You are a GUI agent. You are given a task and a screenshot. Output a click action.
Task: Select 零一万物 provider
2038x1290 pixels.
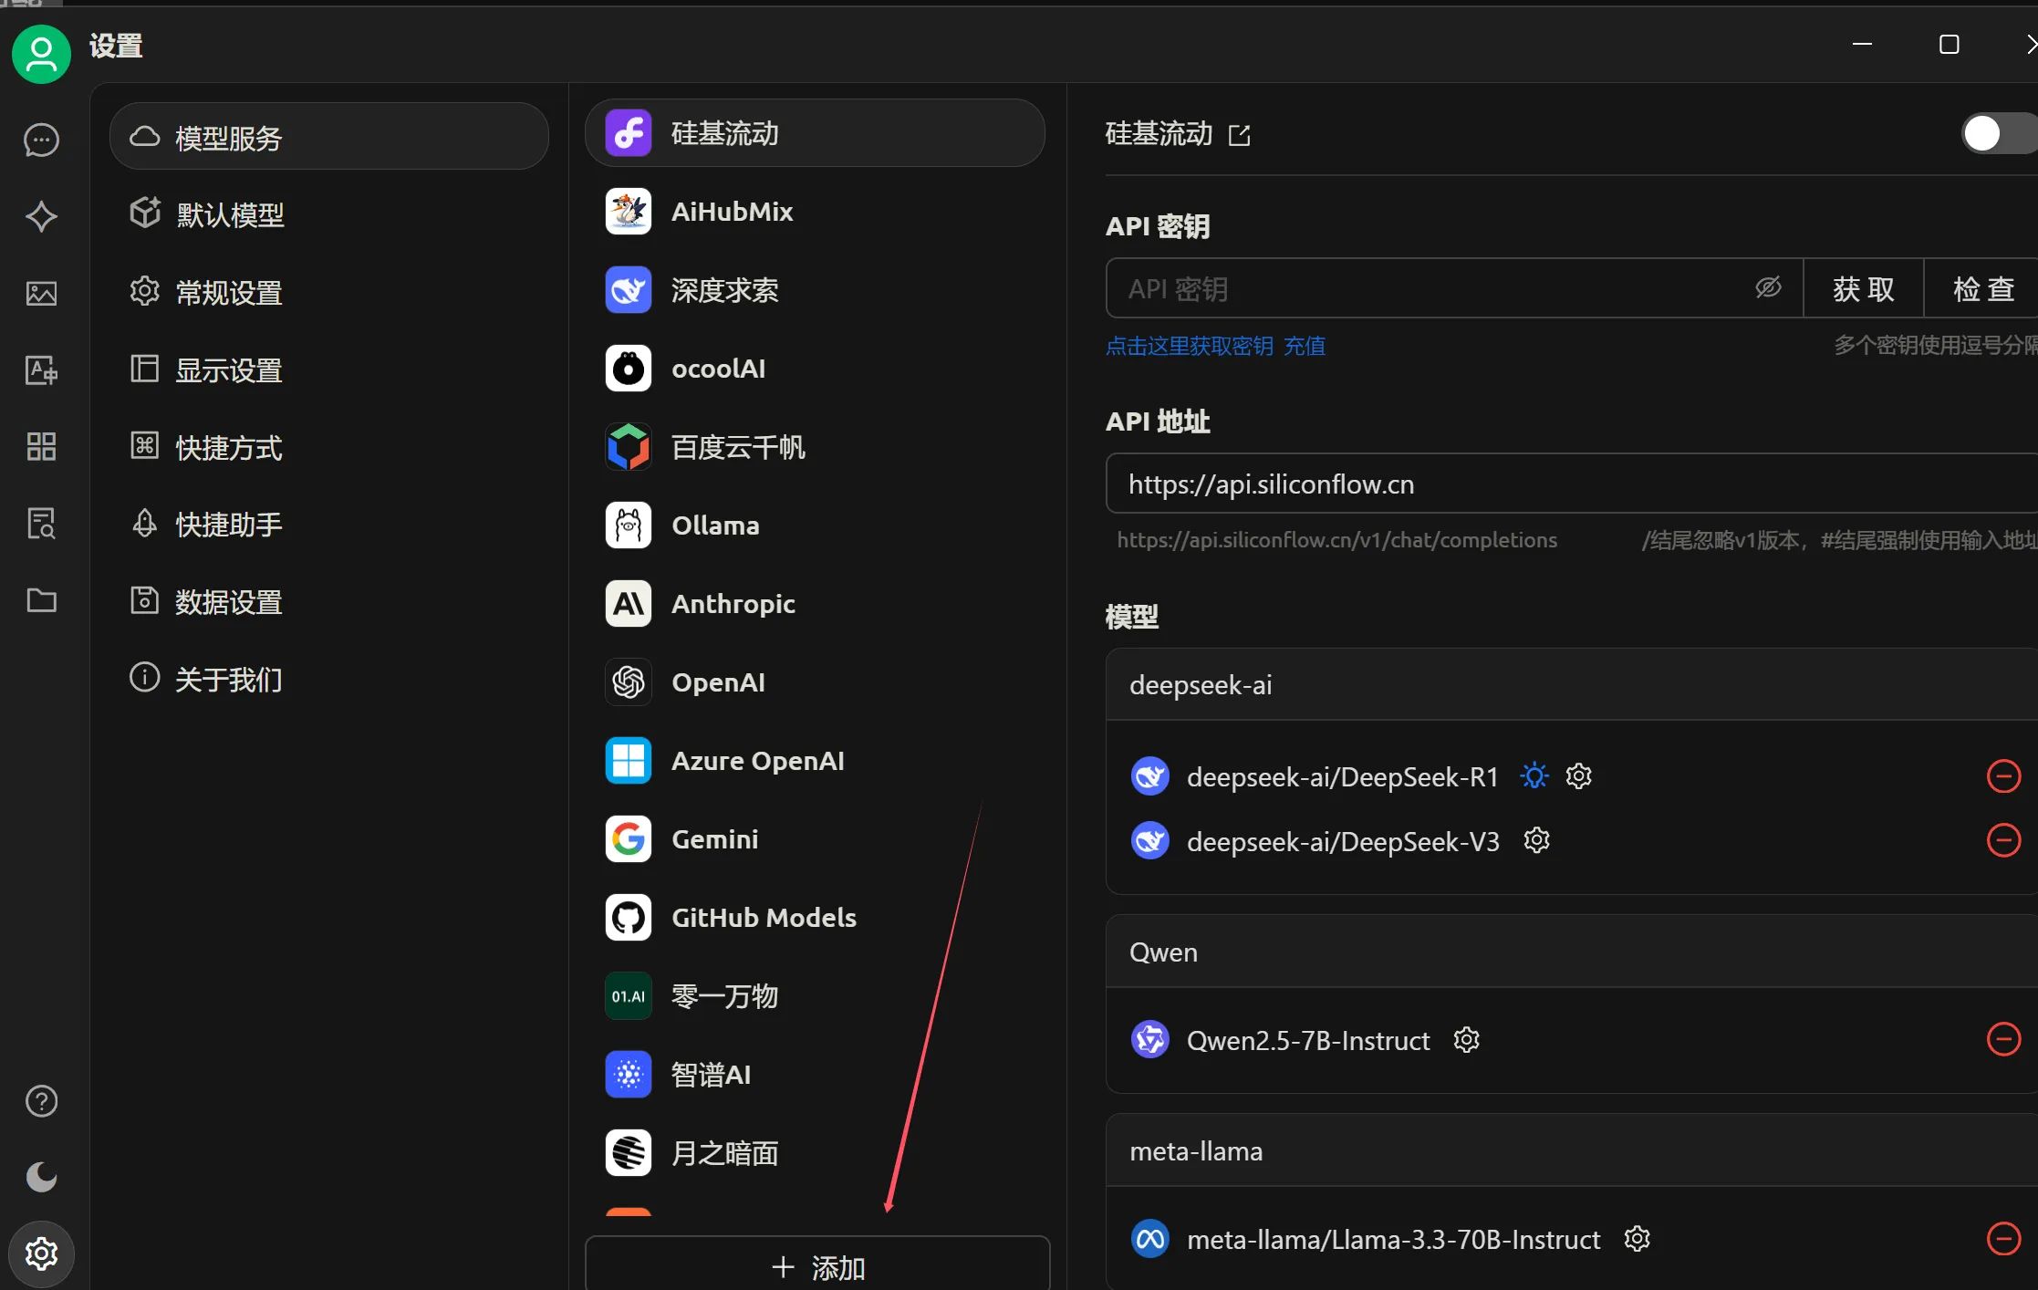pos(815,996)
